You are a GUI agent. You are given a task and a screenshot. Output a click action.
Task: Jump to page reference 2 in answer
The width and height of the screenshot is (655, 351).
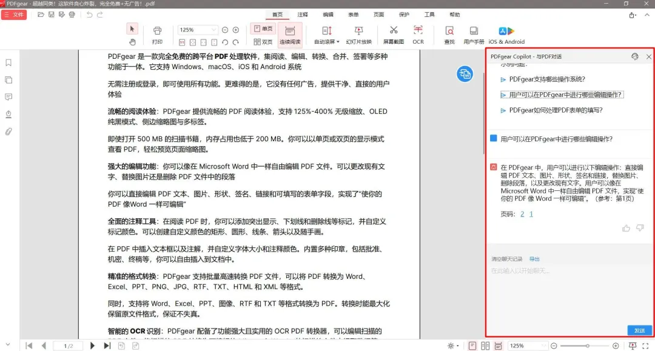coord(522,214)
